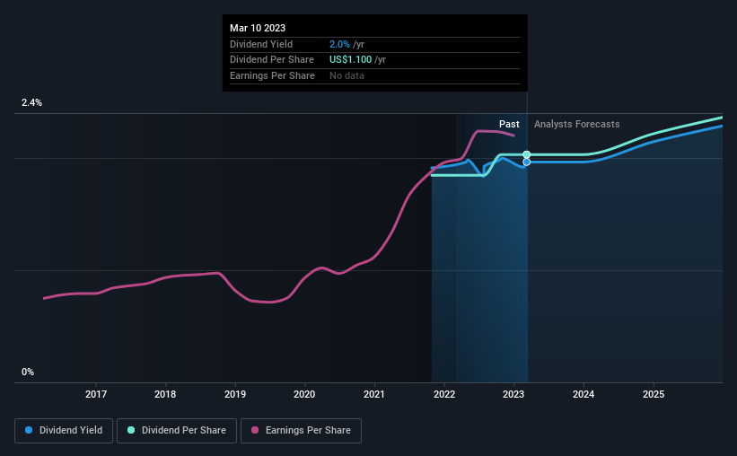Select the 2017 axis label
The height and width of the screenshot is (456, 737).
pyautogui.click(x=96, y=394)
